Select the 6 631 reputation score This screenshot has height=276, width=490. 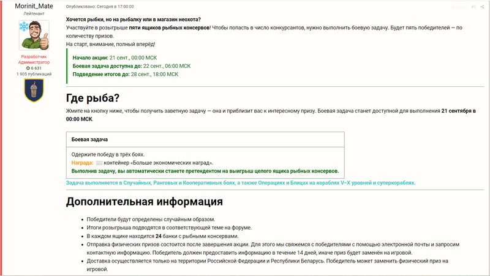tap(36, 68)
